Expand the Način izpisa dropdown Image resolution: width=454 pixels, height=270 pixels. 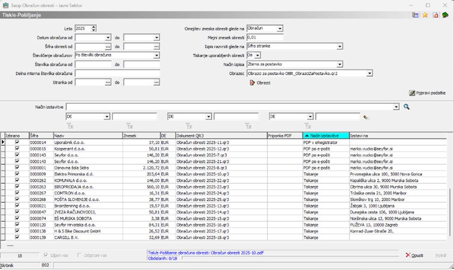[340, 64]
